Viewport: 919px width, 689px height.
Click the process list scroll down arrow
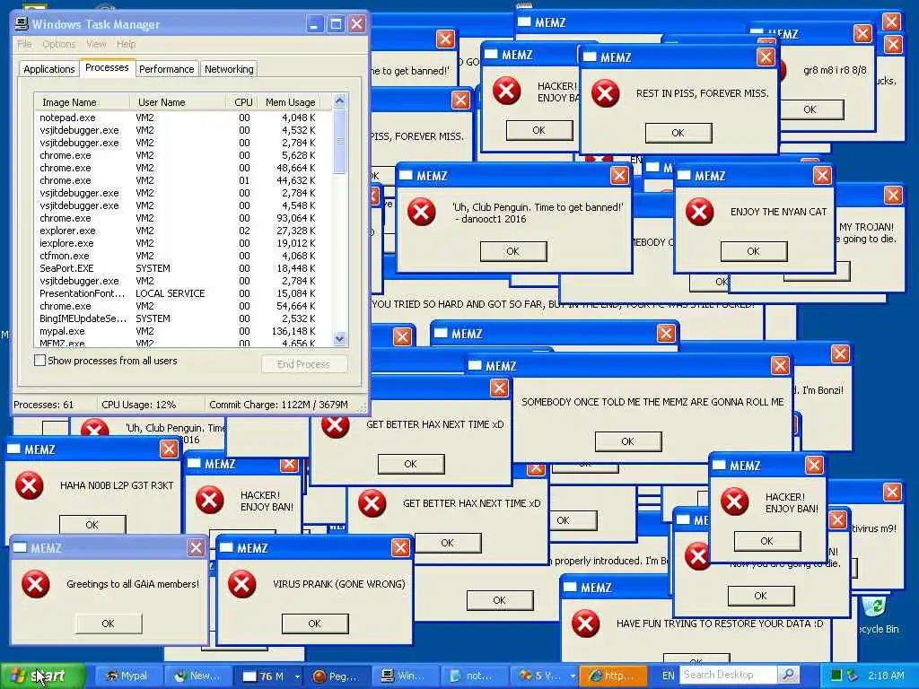(x=339, y=338)
